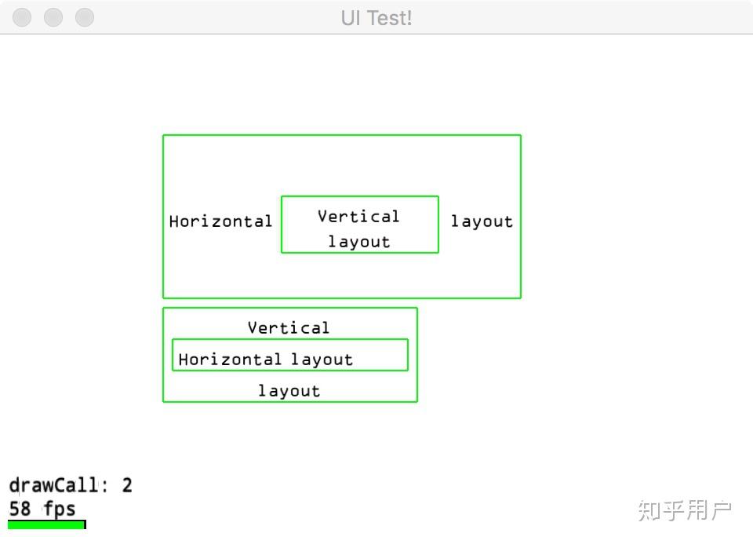The image size is (753, 537).
Task: Click the outer Horizontal layout container border
Action: click(x=341, y=135)
